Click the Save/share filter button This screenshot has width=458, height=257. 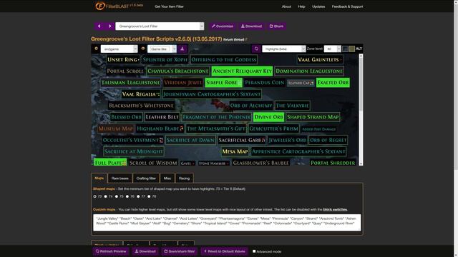coord(180,251)
